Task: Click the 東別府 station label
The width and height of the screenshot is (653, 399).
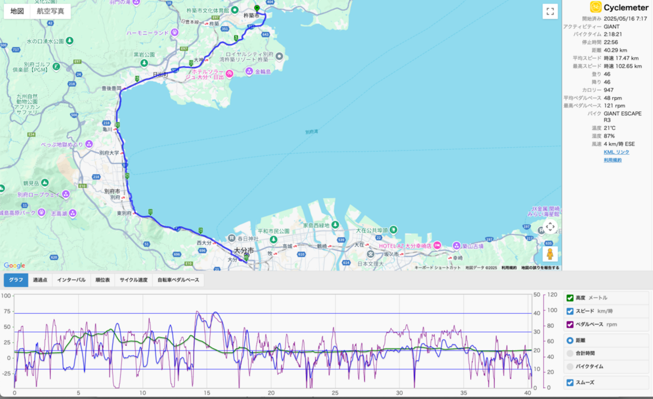Action: tap(124, 213)
